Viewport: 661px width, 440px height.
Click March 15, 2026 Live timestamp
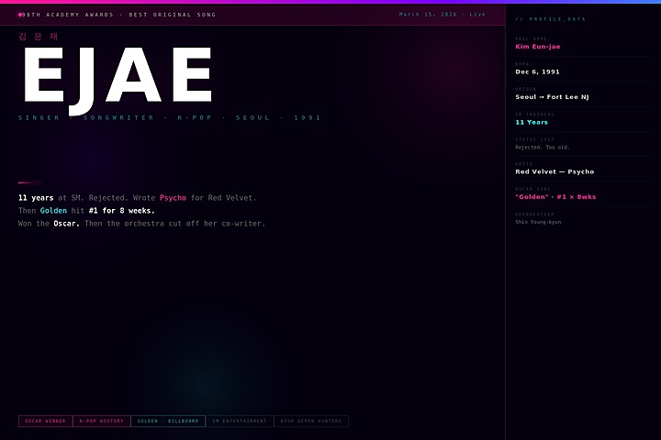443,15
